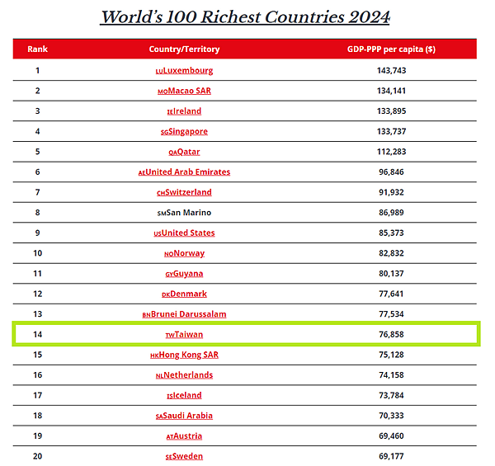Click the Rank column header
Viewport: 495px width, 466px height.
pyautogui.click(x=37, y=49)
